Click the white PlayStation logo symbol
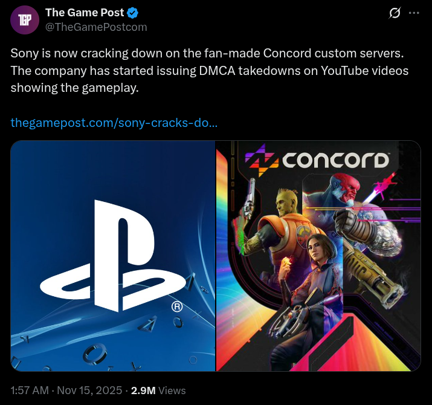Image resolution: width=432 pixels, height=405 pixels. click(x=113, y=256)
